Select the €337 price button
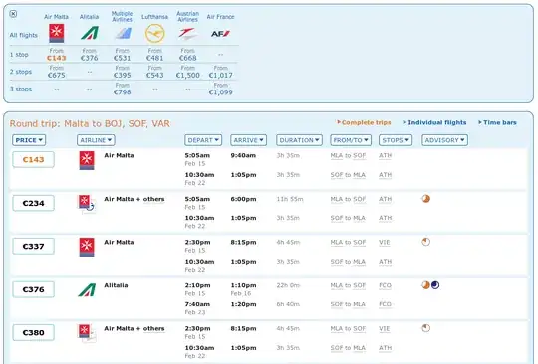This screenshot has width=538, height=364. (33, 247)
